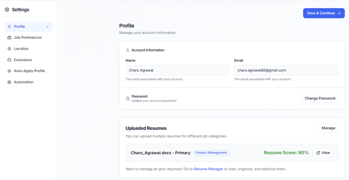Click "The email associated with your account" hint
Image resolution: width=349 pixels, height=180 pixels.
tap(262, 79)
